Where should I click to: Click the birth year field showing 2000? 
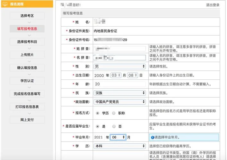click(x=99, y=75)
